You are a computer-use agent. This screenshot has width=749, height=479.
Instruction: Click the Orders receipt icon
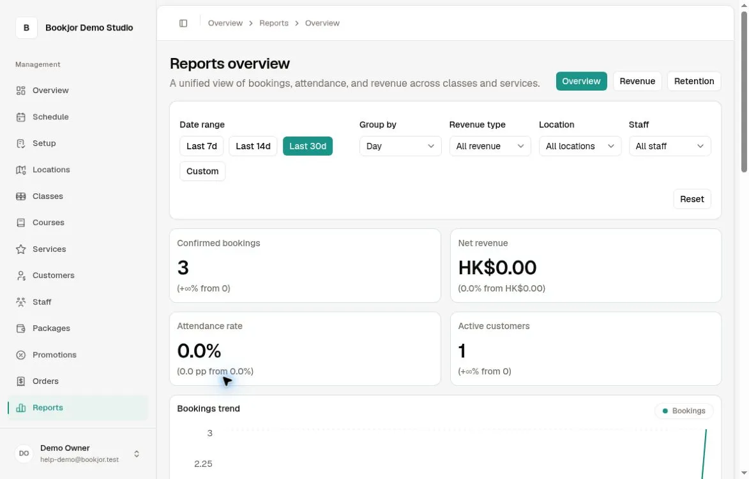[x=20, y=381]
